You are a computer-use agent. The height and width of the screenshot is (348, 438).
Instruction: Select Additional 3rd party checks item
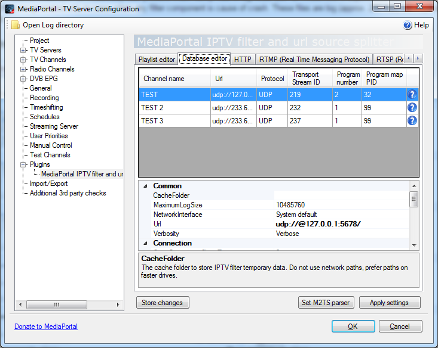point(68,193)
